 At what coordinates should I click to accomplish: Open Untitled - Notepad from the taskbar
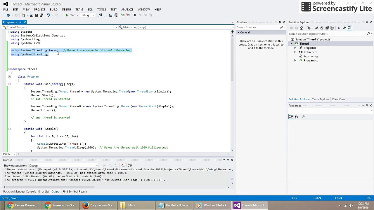[x=175, y=205]
